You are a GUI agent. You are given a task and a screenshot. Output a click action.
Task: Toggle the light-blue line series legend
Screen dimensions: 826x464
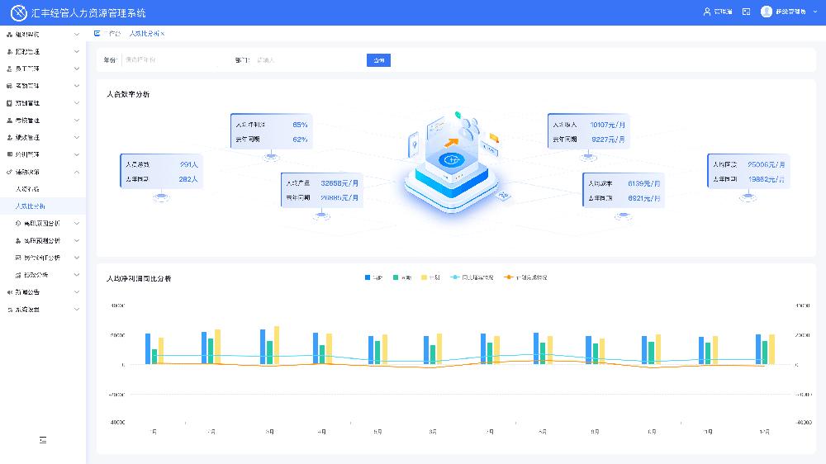click(472, 277)
